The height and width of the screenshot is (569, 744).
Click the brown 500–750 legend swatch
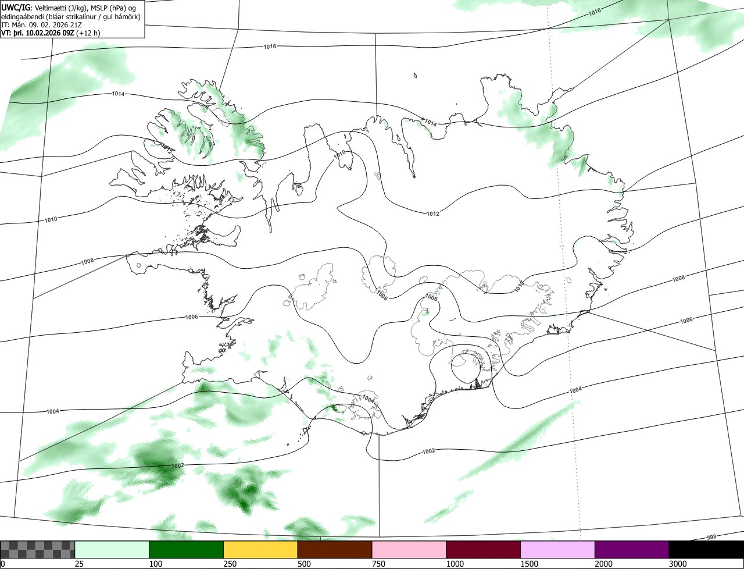click(335, 549)
